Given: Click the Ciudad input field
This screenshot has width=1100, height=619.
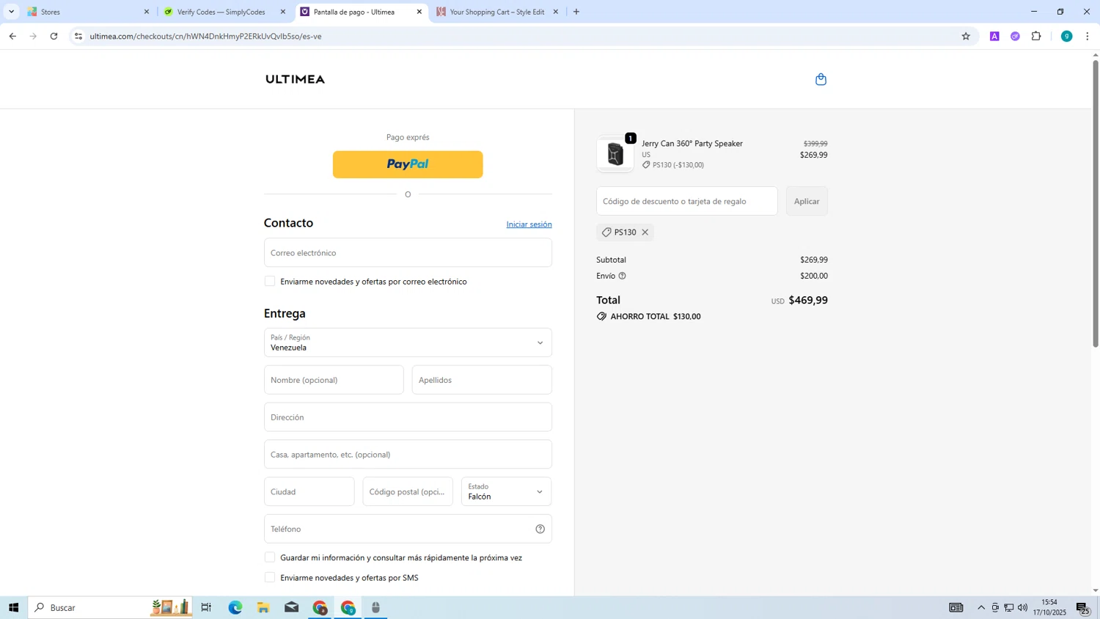Looking at the screenshot, I should click(x=309, y=491).
